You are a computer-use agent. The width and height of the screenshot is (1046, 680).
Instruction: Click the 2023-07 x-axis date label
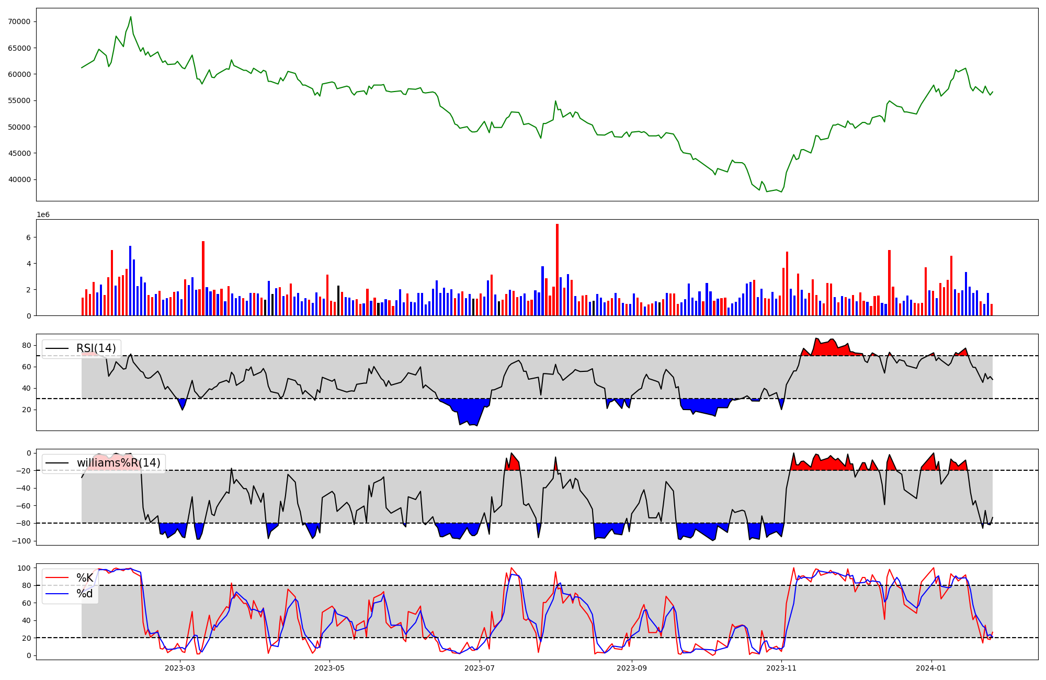coord(480,668)
